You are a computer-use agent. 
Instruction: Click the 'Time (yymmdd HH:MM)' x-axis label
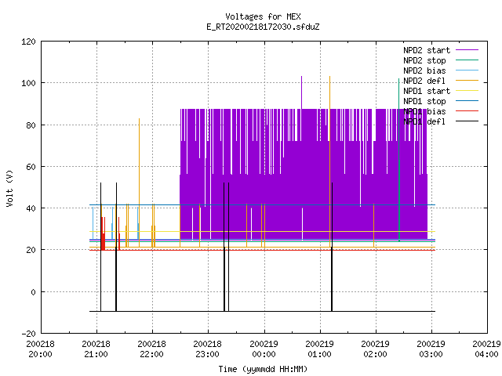(263, 369)
